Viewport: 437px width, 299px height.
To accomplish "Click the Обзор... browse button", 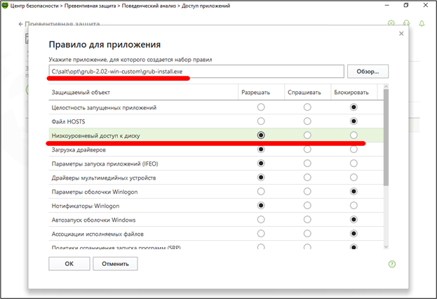I will 368,72.
